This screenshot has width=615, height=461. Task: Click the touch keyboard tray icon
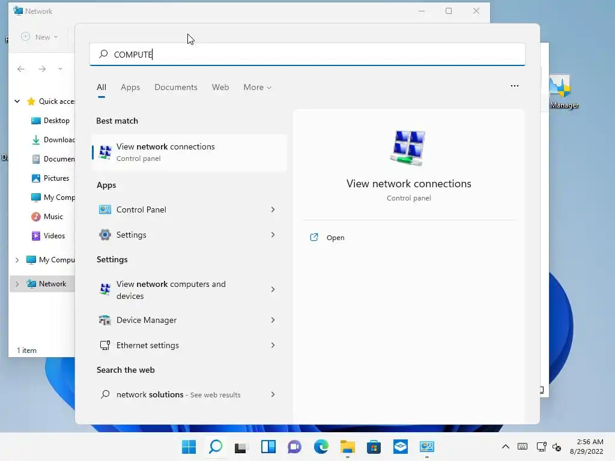523,447
